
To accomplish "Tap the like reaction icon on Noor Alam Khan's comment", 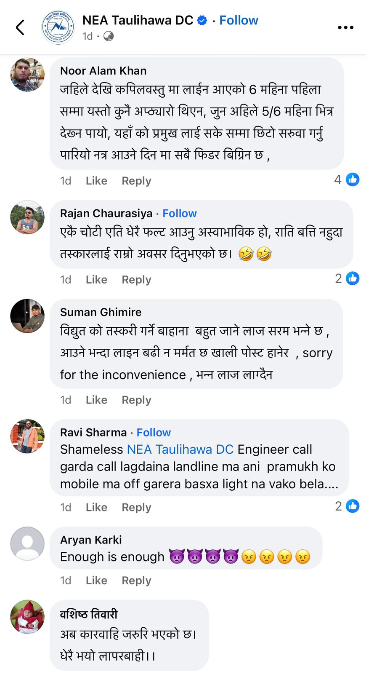I will (x=353, y=180).
